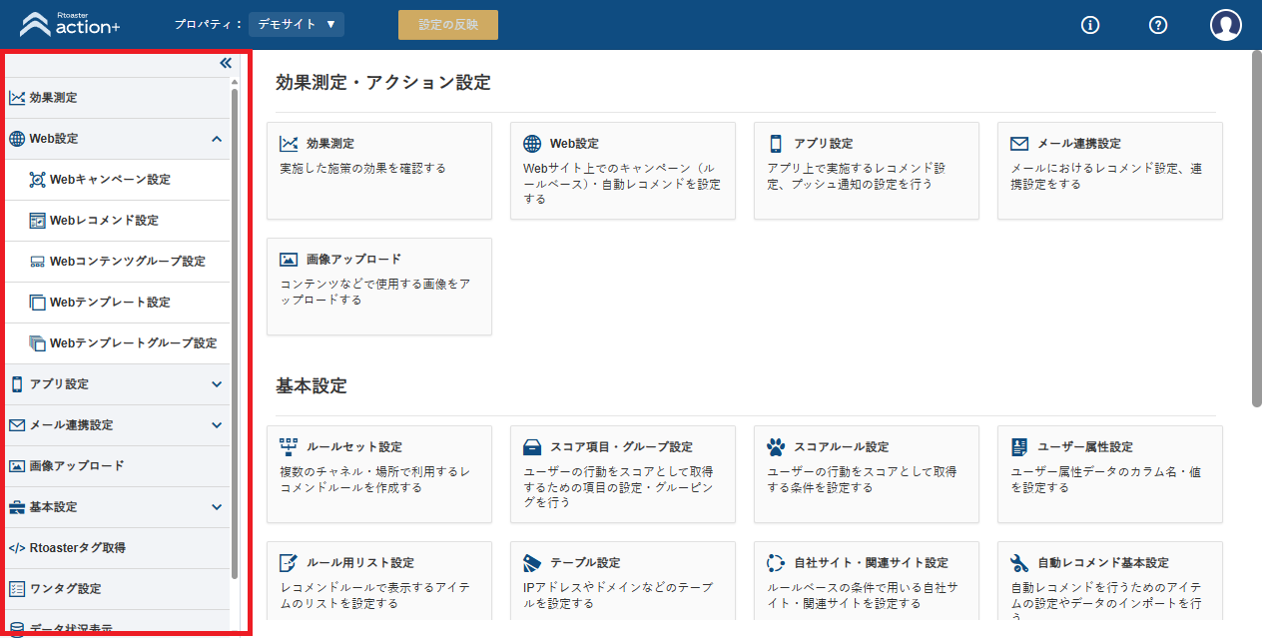Click the スコアルール設定 paw icon
This screenshot has height=638, width=1262.
coord(776,447)
